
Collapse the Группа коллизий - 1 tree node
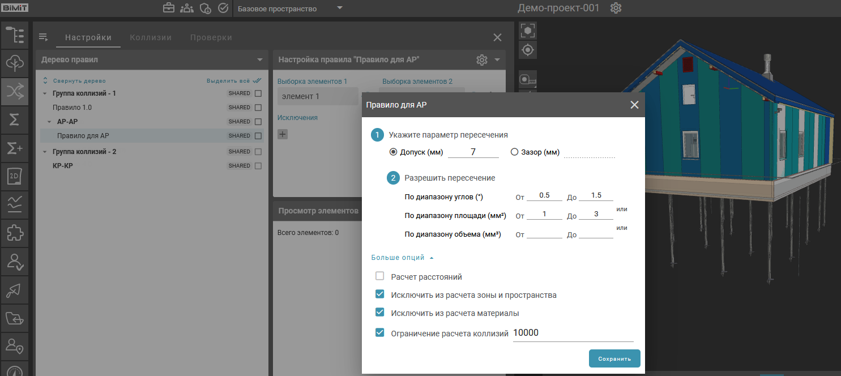(x=45, y=93)
